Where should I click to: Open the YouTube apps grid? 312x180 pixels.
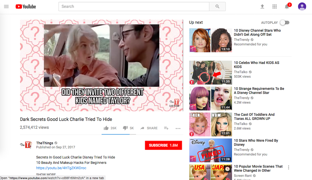(275, 7)
